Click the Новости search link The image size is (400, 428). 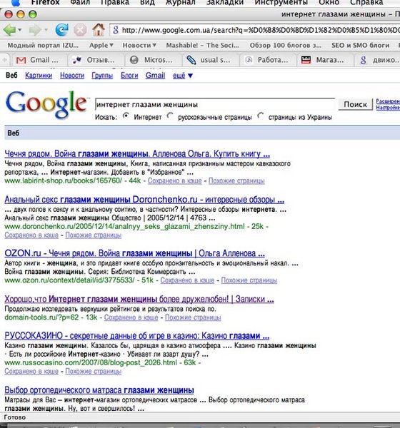click(x=72, y=76)
